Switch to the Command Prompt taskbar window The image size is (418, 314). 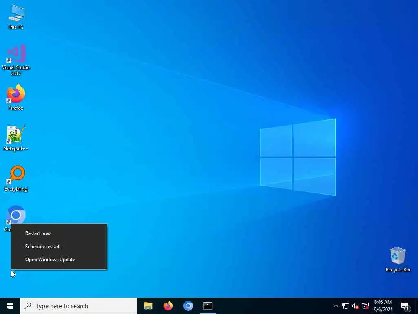pos(208,306)
